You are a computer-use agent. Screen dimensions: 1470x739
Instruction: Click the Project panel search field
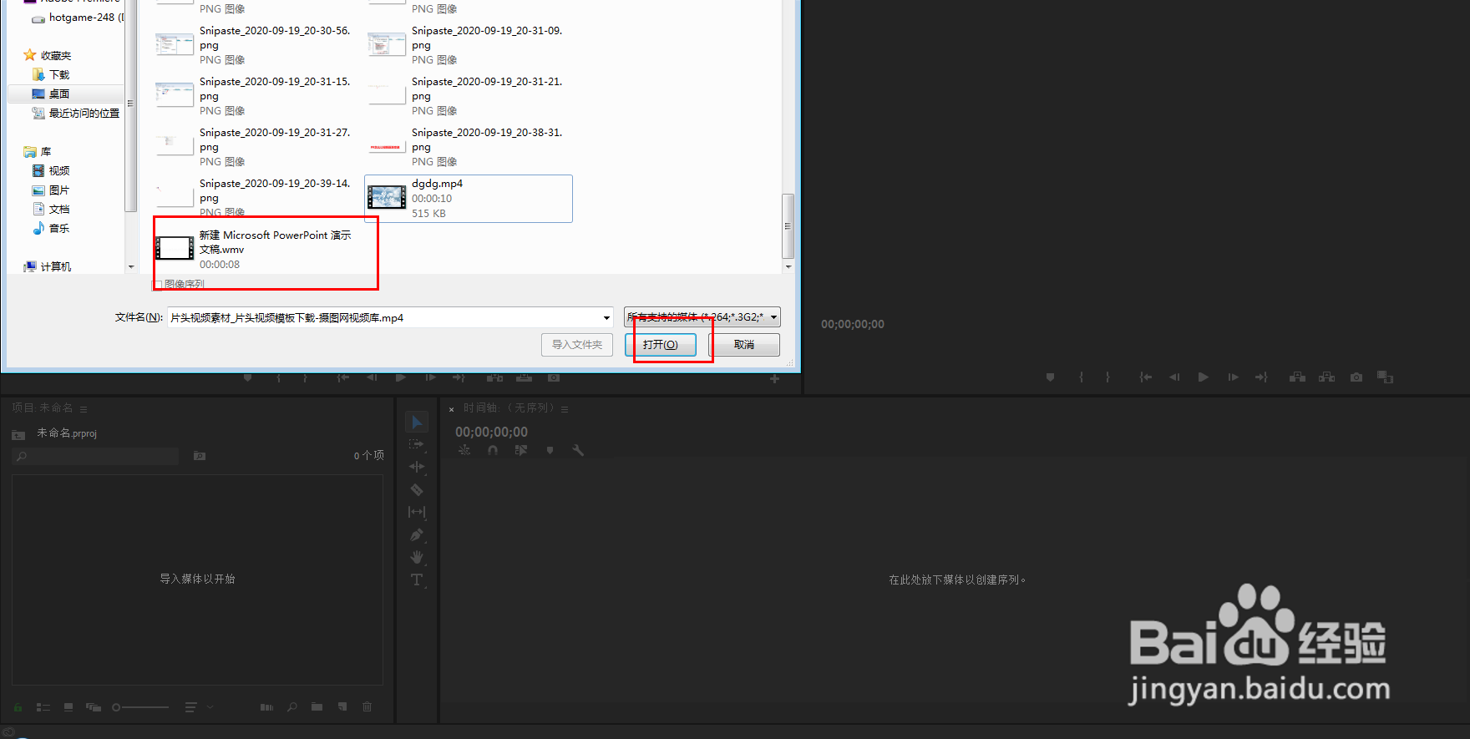(96, 456)
